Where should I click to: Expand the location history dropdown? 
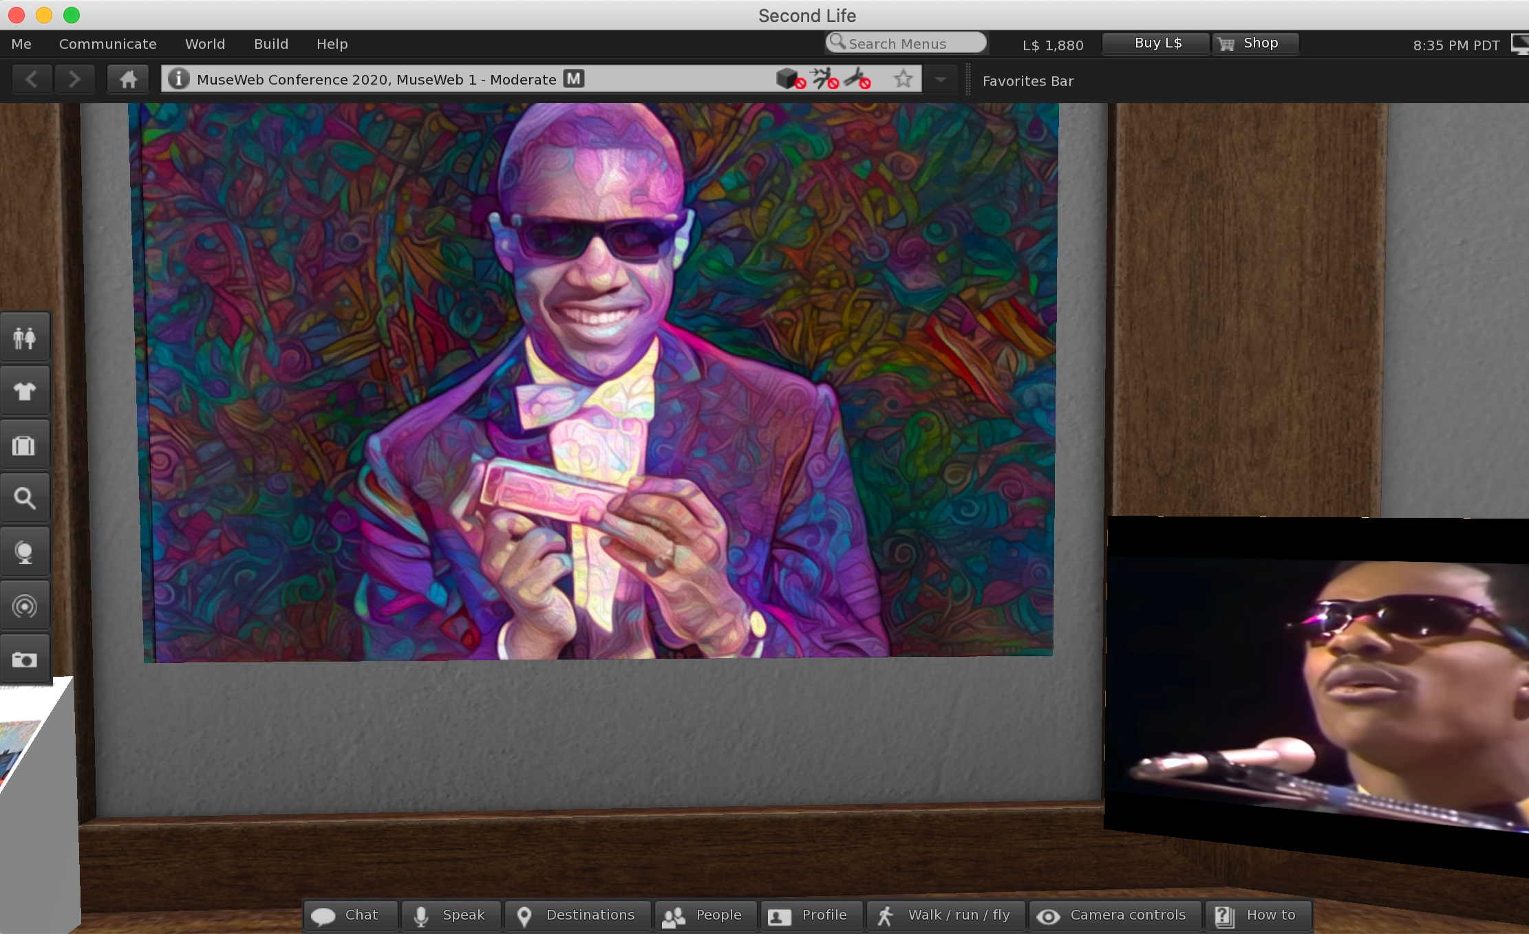pos(941,80)
